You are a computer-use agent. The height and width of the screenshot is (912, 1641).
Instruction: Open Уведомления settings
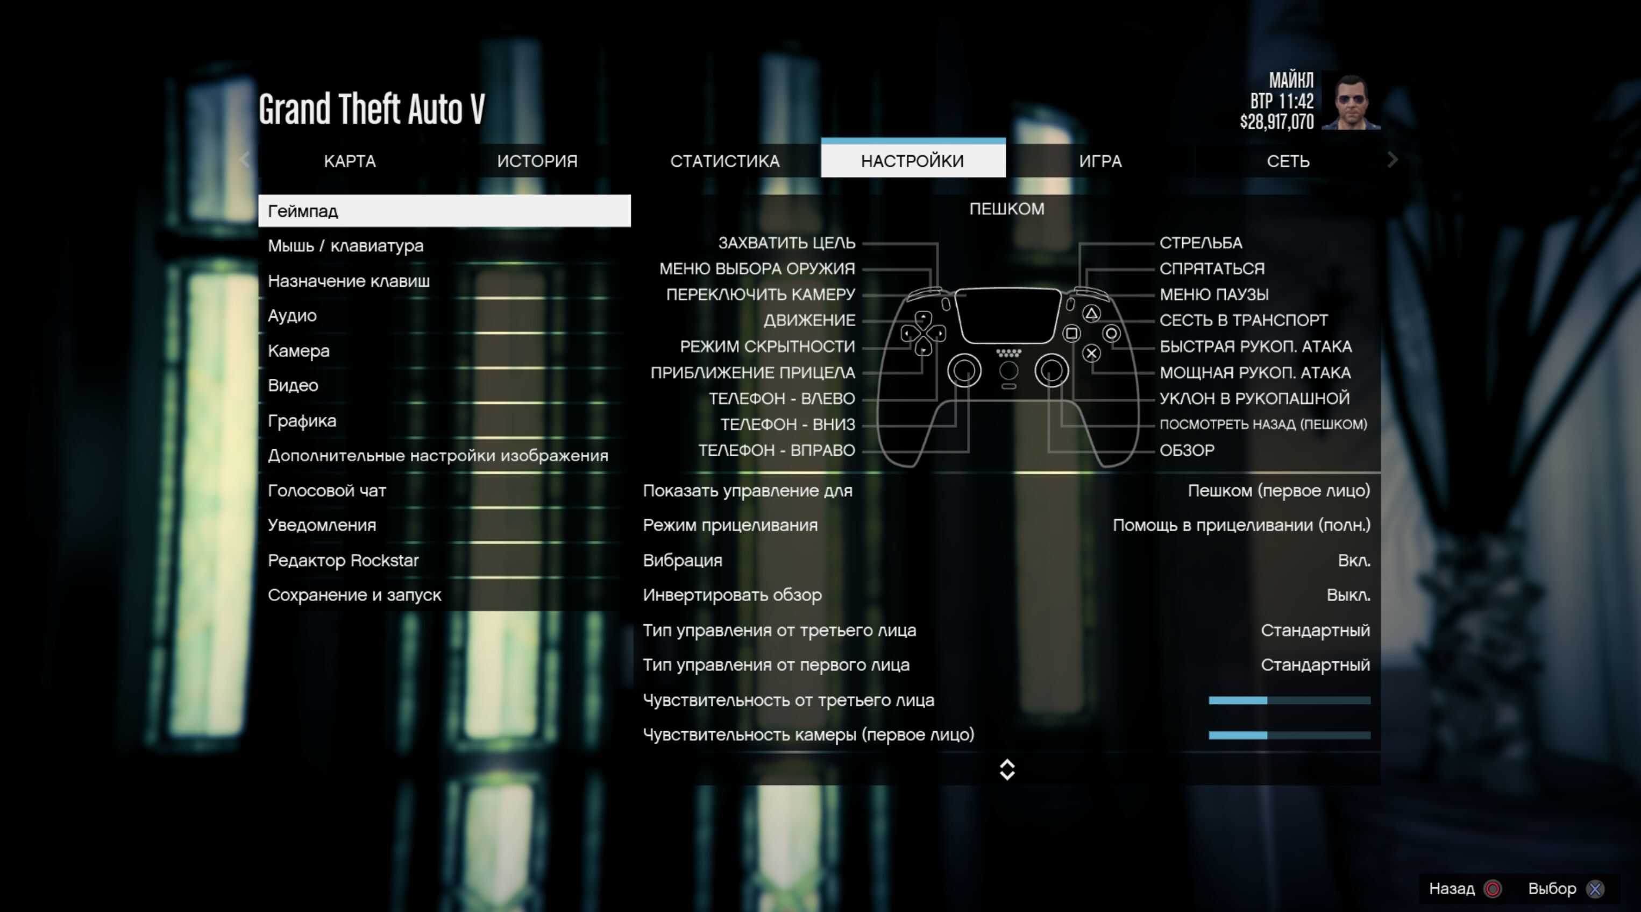click(445, 525)
